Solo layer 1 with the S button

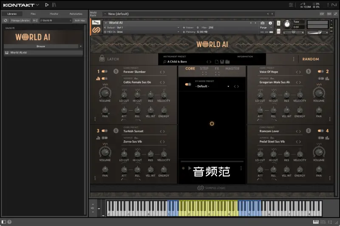[x=116, y=71]
